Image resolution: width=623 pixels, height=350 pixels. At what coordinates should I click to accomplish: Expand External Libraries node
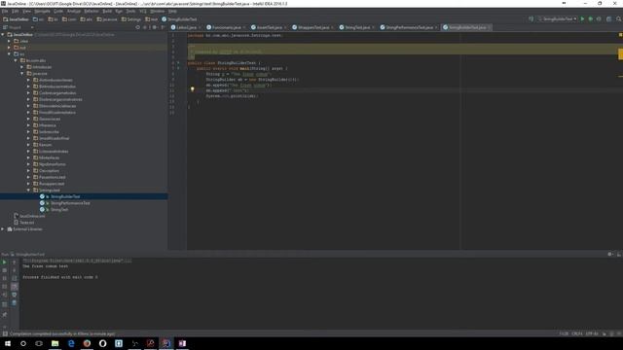click(3, 229)
